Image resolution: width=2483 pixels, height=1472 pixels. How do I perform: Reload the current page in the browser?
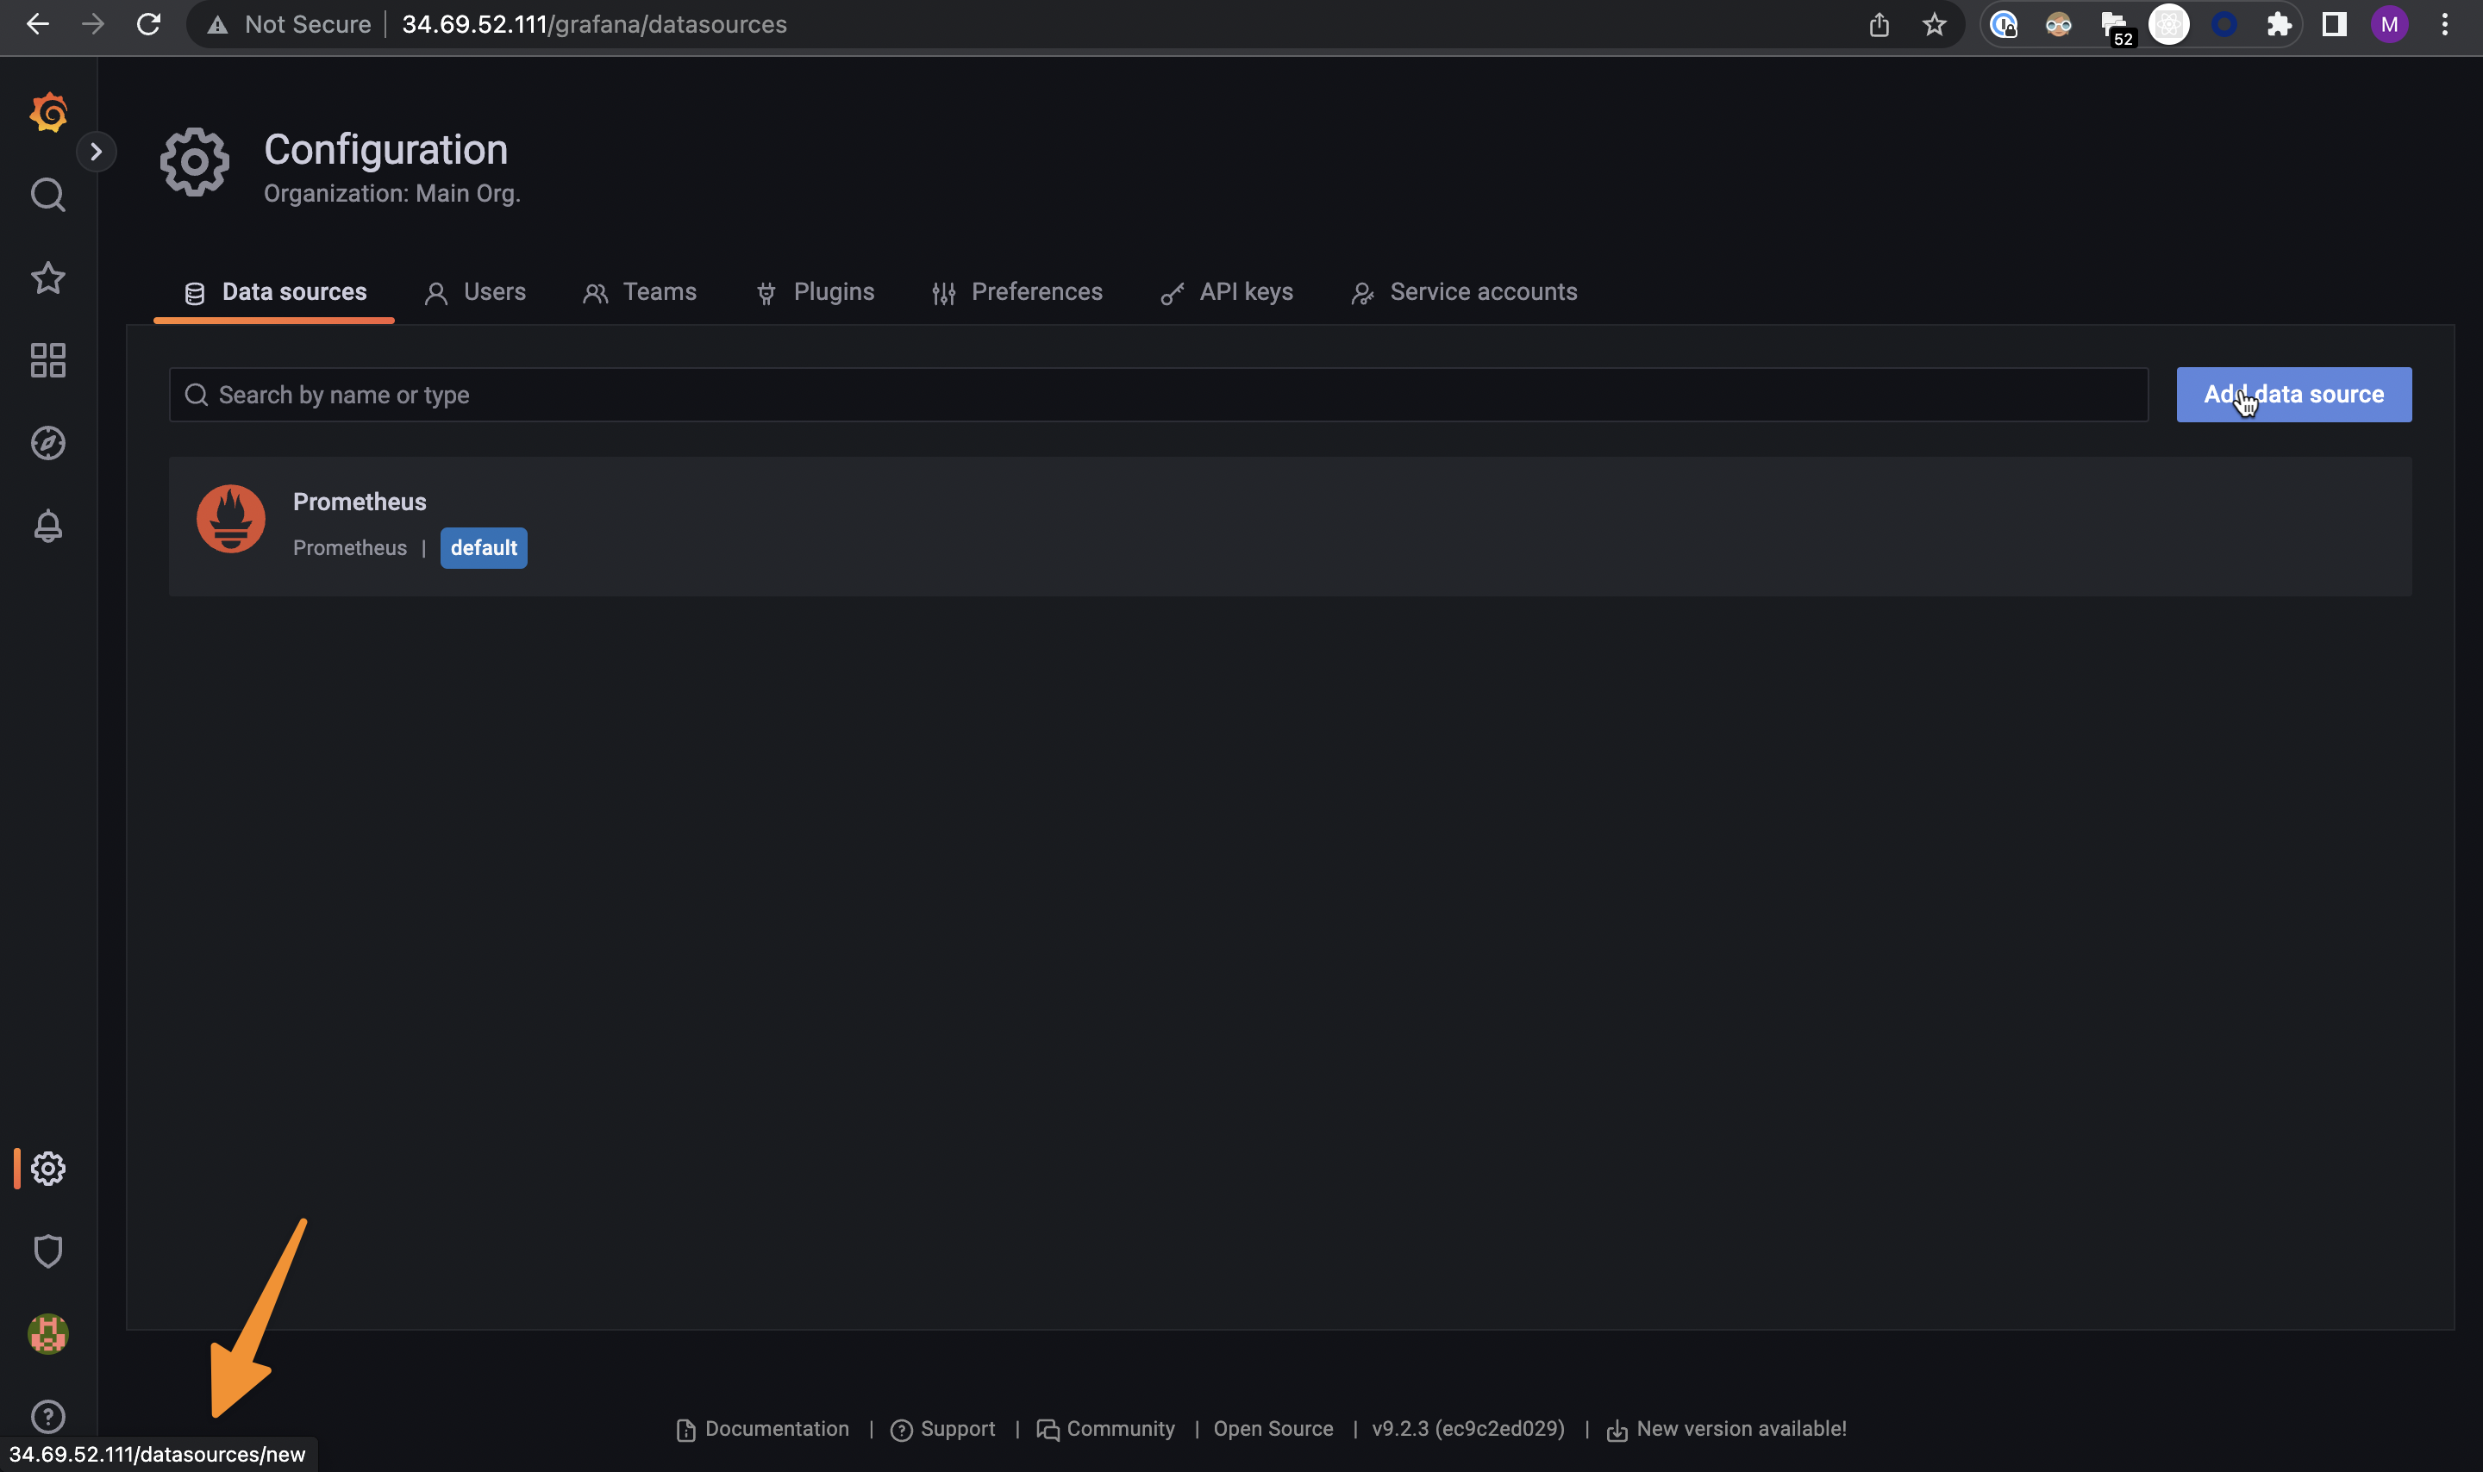coord(149,24)
